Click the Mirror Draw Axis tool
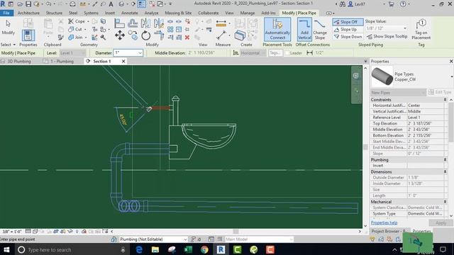This screenshot has width=454, height=255. pyautogui.click(x=159, y=23)
